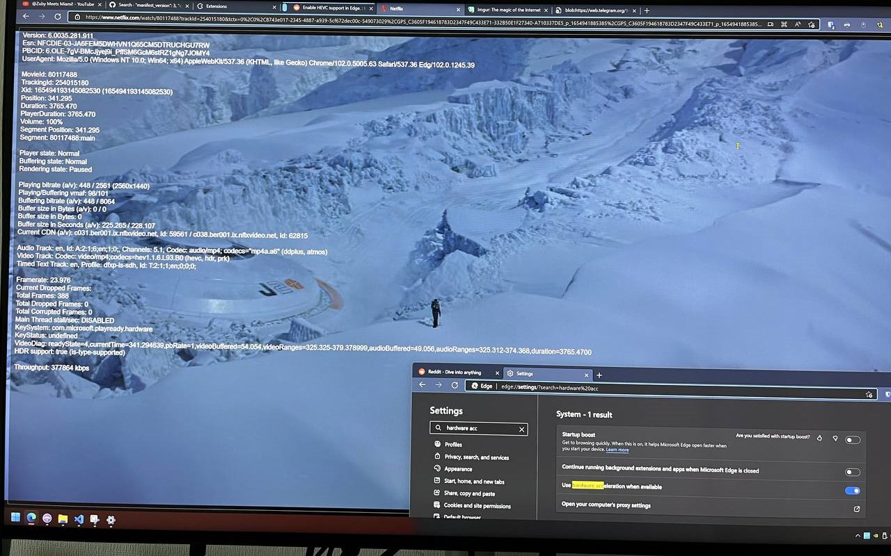Switch to the Imgur tab
This screenshot has width=891, height=556.
[x=508, y=10]
